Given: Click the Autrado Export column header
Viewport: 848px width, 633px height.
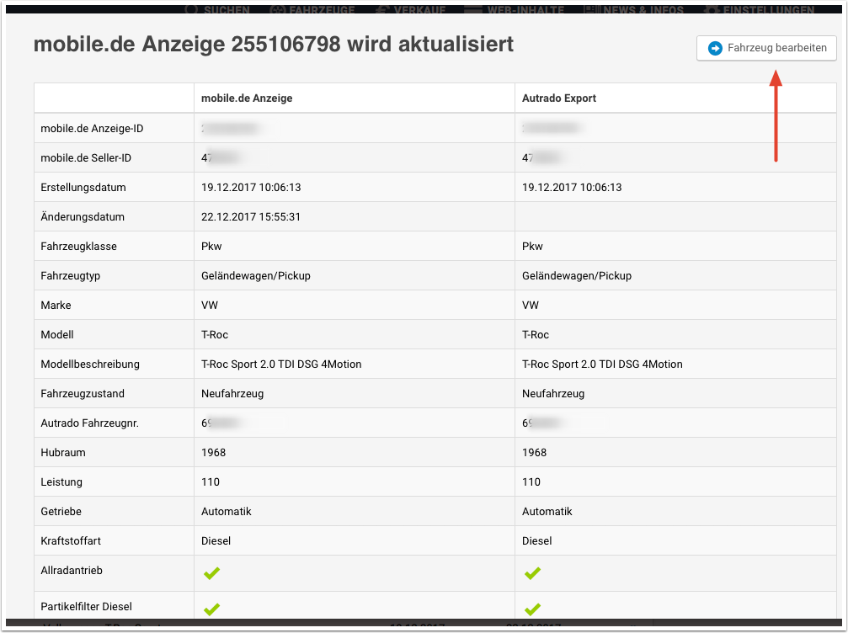Looking at the screenshot, I should 559,98.
